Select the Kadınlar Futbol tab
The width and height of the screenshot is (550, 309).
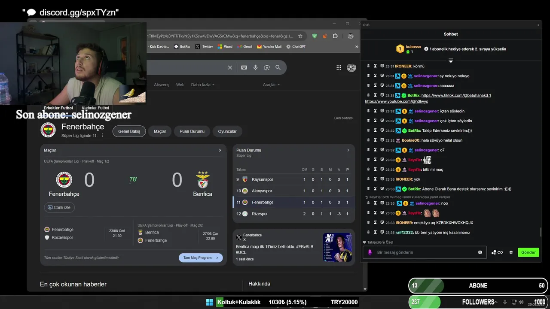95,108
